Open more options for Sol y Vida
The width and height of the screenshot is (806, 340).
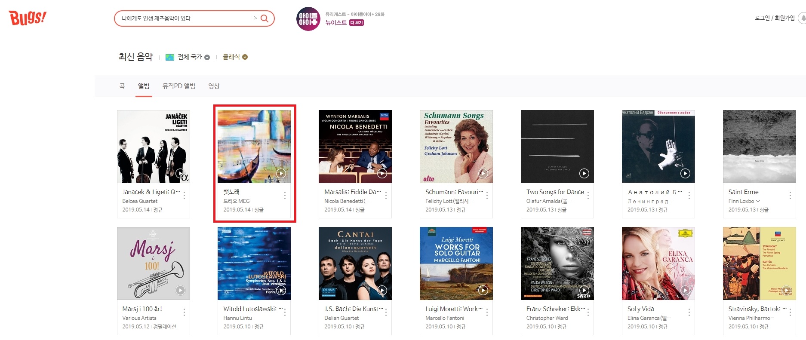tap(689, 312)
